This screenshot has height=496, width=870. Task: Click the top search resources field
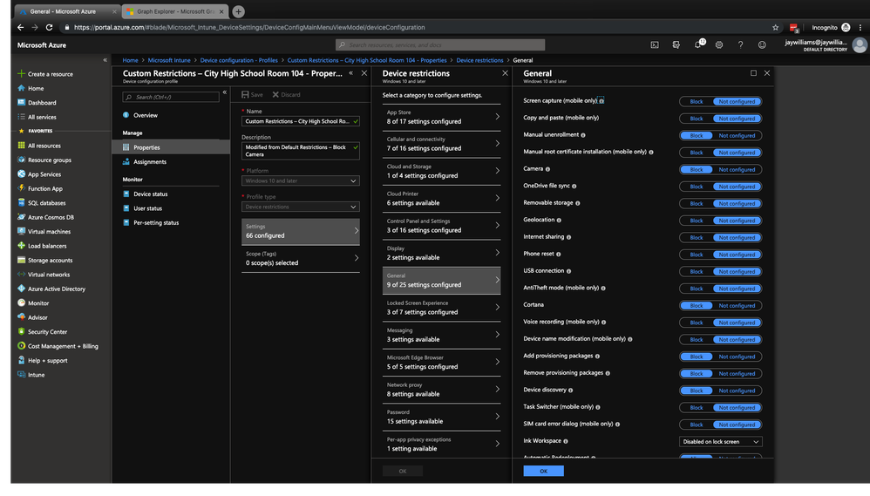pos(440,45)
